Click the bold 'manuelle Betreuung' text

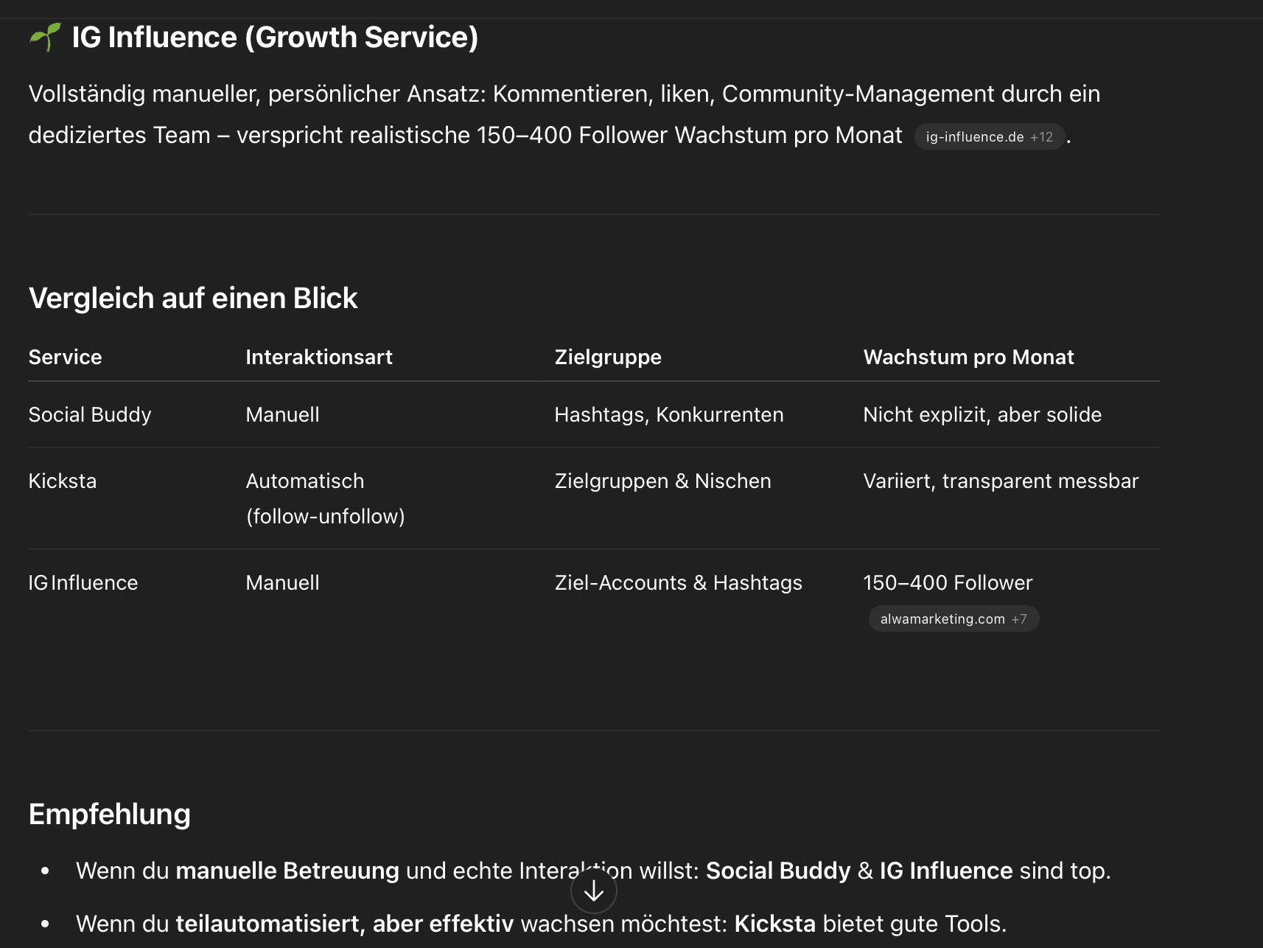287,871
